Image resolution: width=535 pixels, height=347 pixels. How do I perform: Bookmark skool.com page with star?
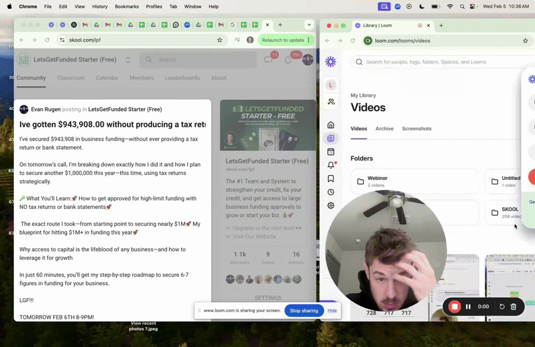(x=220, y=40)
